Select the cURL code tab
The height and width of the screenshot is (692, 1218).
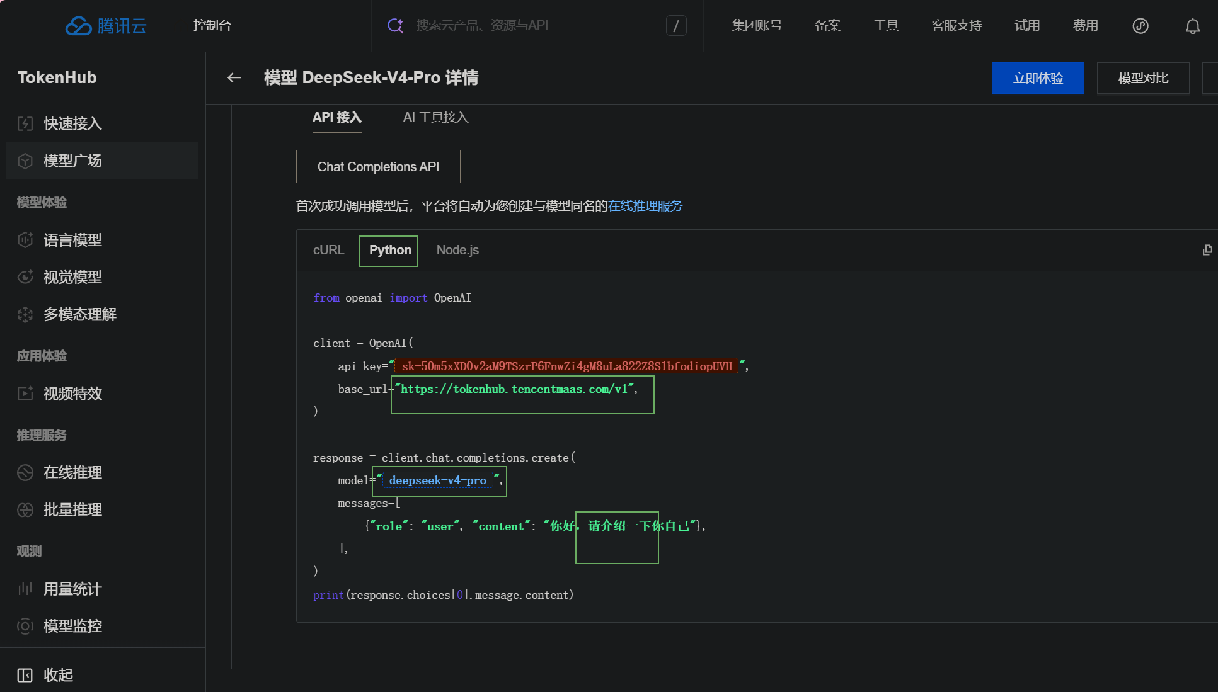329,251
